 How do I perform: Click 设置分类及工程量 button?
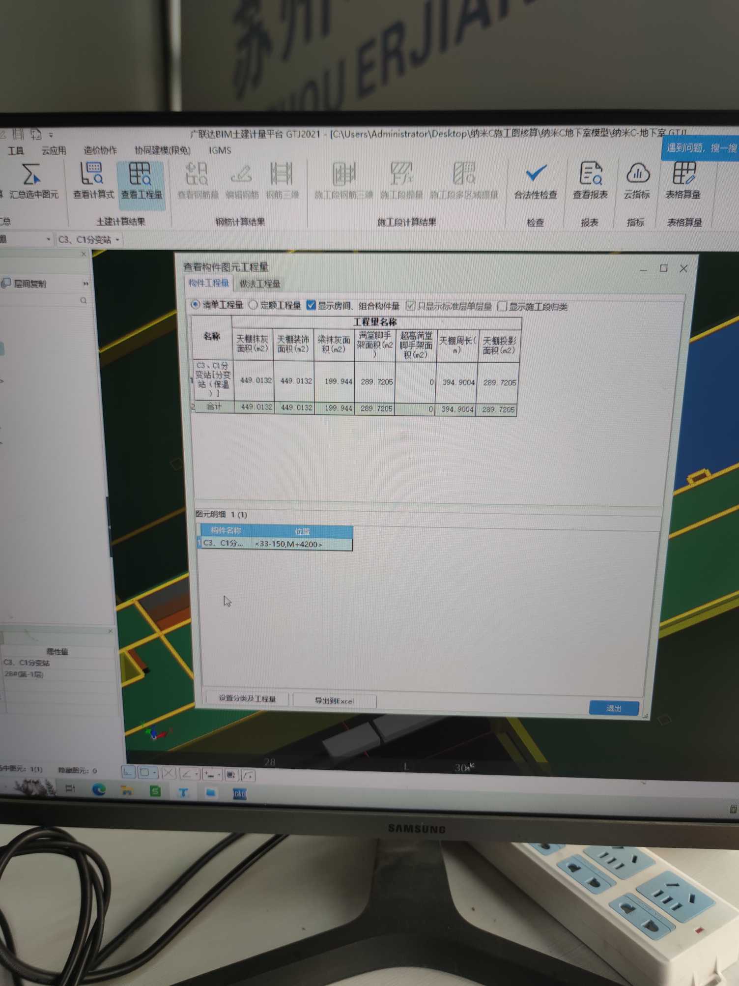coord(247,698)
